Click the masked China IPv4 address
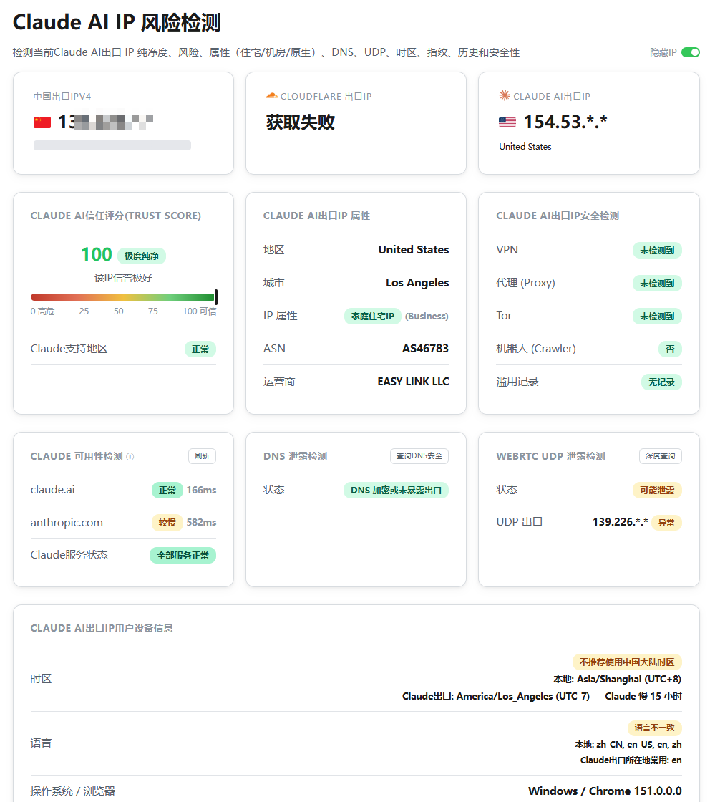Image resolution: width=715 pixels, height=802 pixels. (106, 122)
